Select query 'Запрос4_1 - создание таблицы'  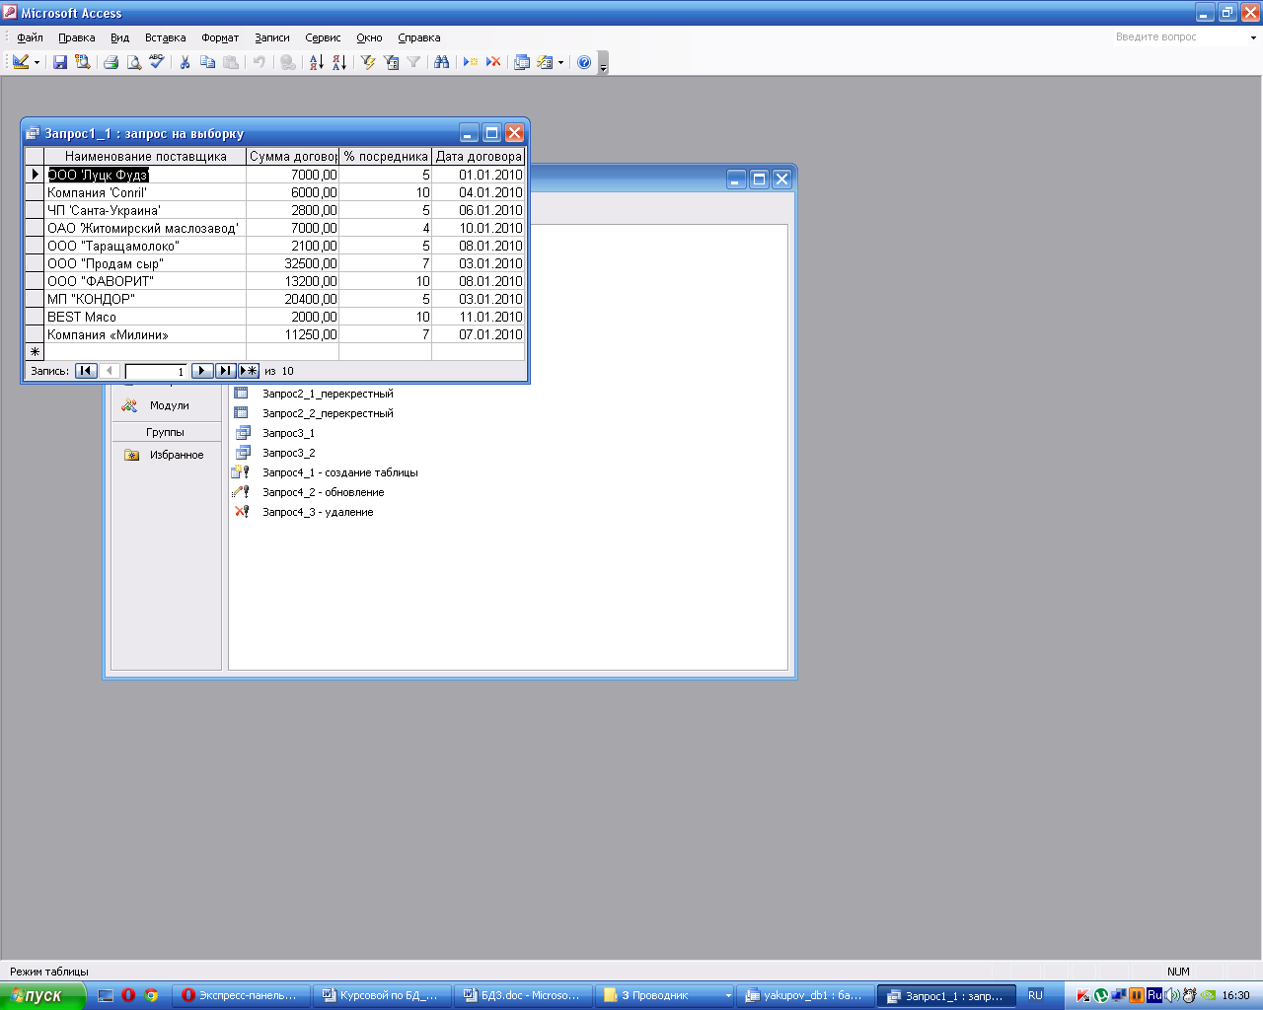click(339, 472)
